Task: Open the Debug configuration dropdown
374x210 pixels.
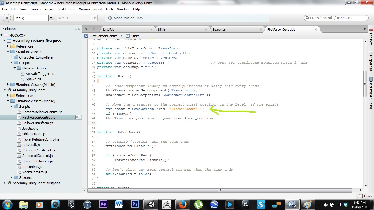Action: coord(51,18)
